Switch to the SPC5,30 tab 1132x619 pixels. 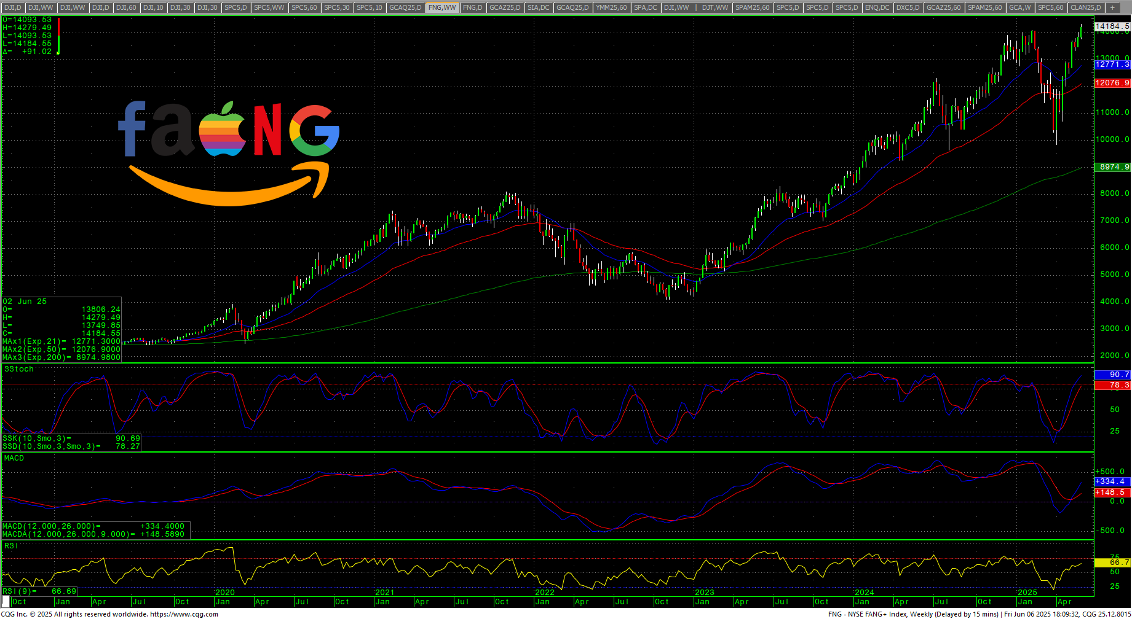coord(337,7)
